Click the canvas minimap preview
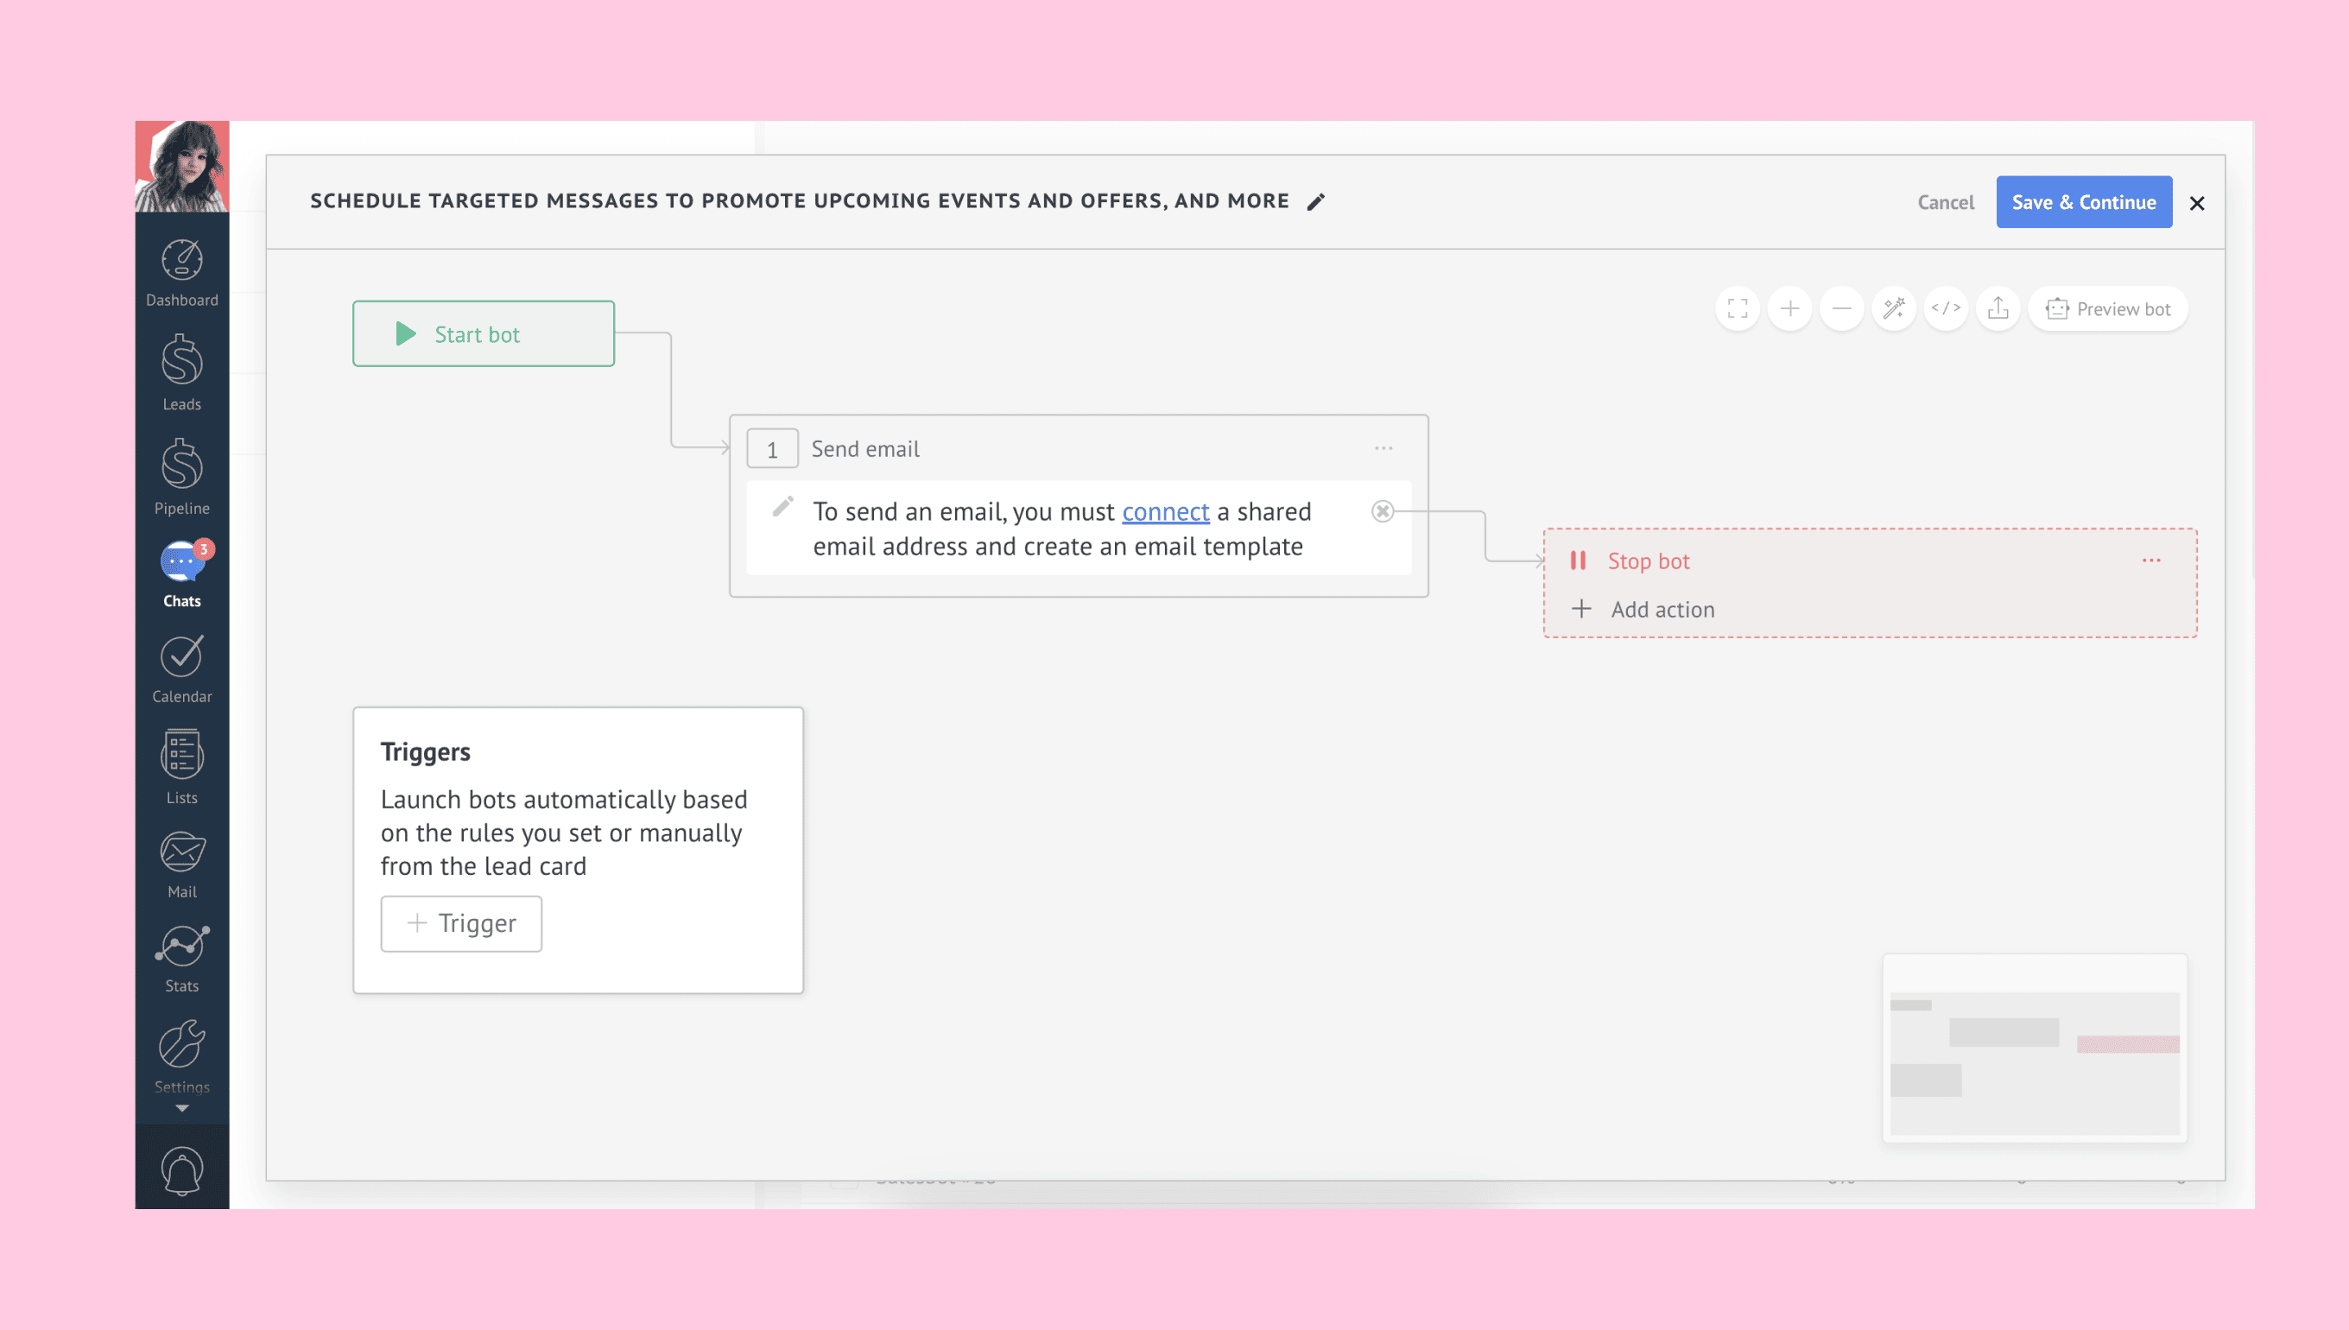 coord(2035,1048)
